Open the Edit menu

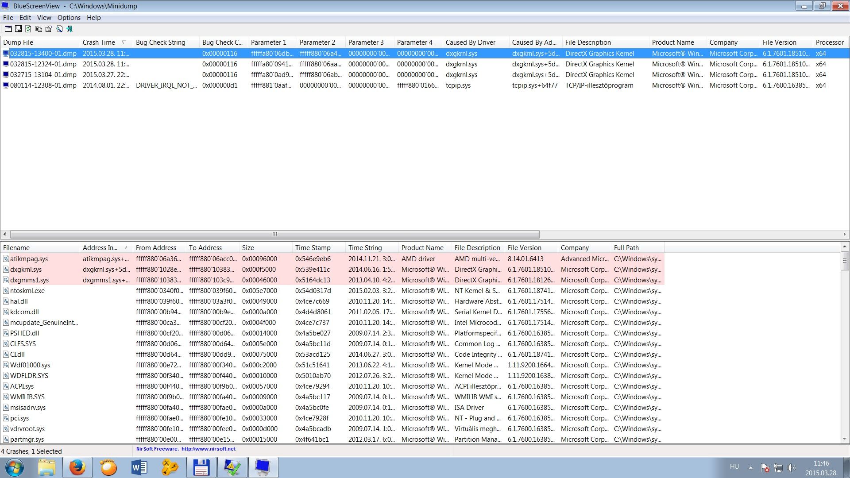point(25,18)
